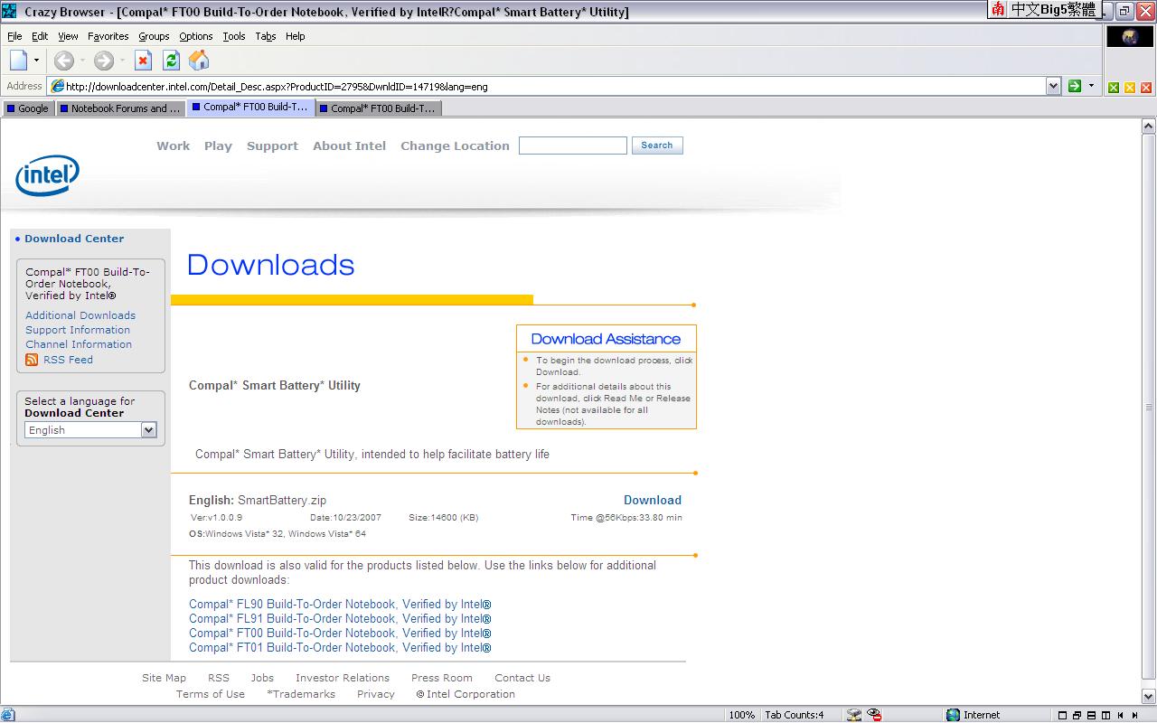This screenshot has height=723, width=1157.
Task: Open the Additional Downloads link
Action: tap(80, 315)
